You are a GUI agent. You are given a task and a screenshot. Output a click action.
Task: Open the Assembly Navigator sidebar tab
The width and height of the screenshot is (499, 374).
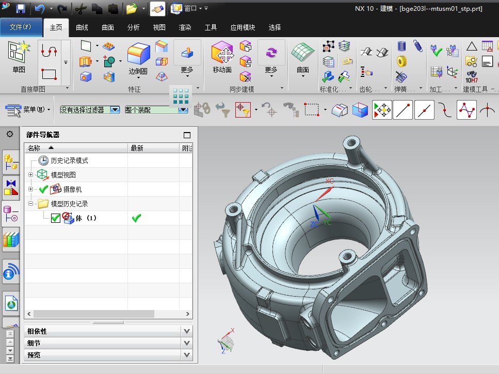tap(10, 162)
